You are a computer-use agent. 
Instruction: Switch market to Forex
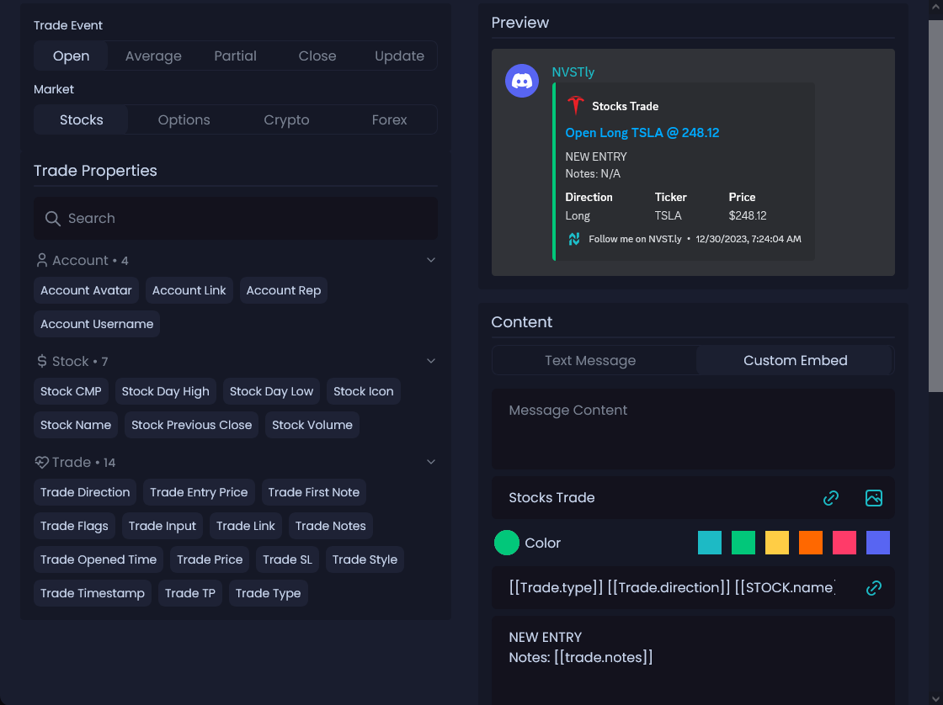pyautogui.click(x=389, y=119)
